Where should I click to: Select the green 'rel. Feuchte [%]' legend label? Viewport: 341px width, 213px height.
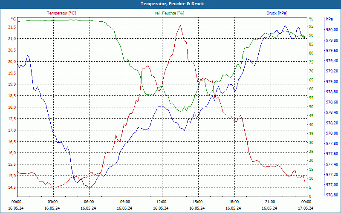coord(170,13)
